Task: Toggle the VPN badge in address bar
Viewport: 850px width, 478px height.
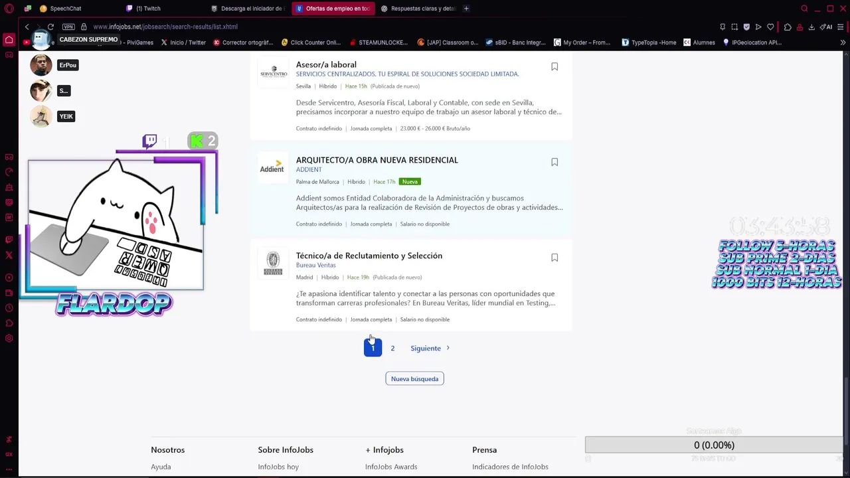Action: [x=68, y=27]
